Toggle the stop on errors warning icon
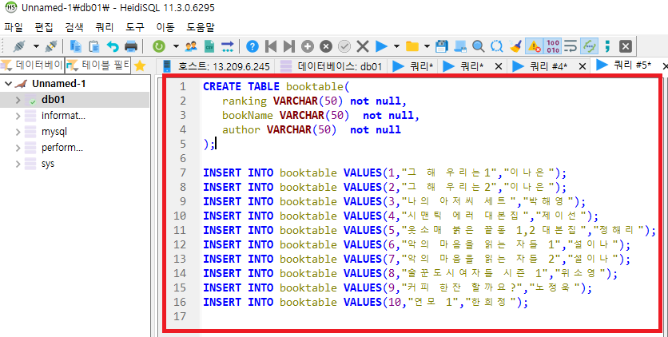The height and width of the screenshot is (337, 668). tap(535, 46)
